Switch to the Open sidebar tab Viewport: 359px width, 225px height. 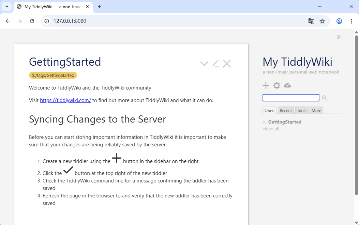[269, 110]
